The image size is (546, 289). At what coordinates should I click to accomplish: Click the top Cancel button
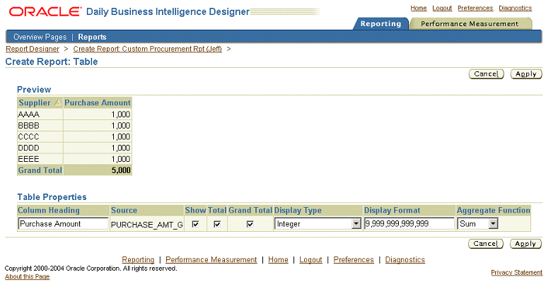(x=486, y=73)
